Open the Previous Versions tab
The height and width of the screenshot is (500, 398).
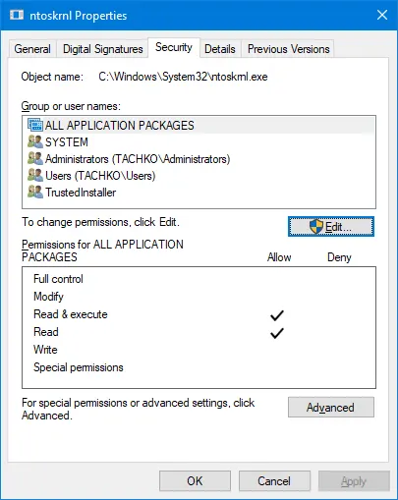[288, 49]
